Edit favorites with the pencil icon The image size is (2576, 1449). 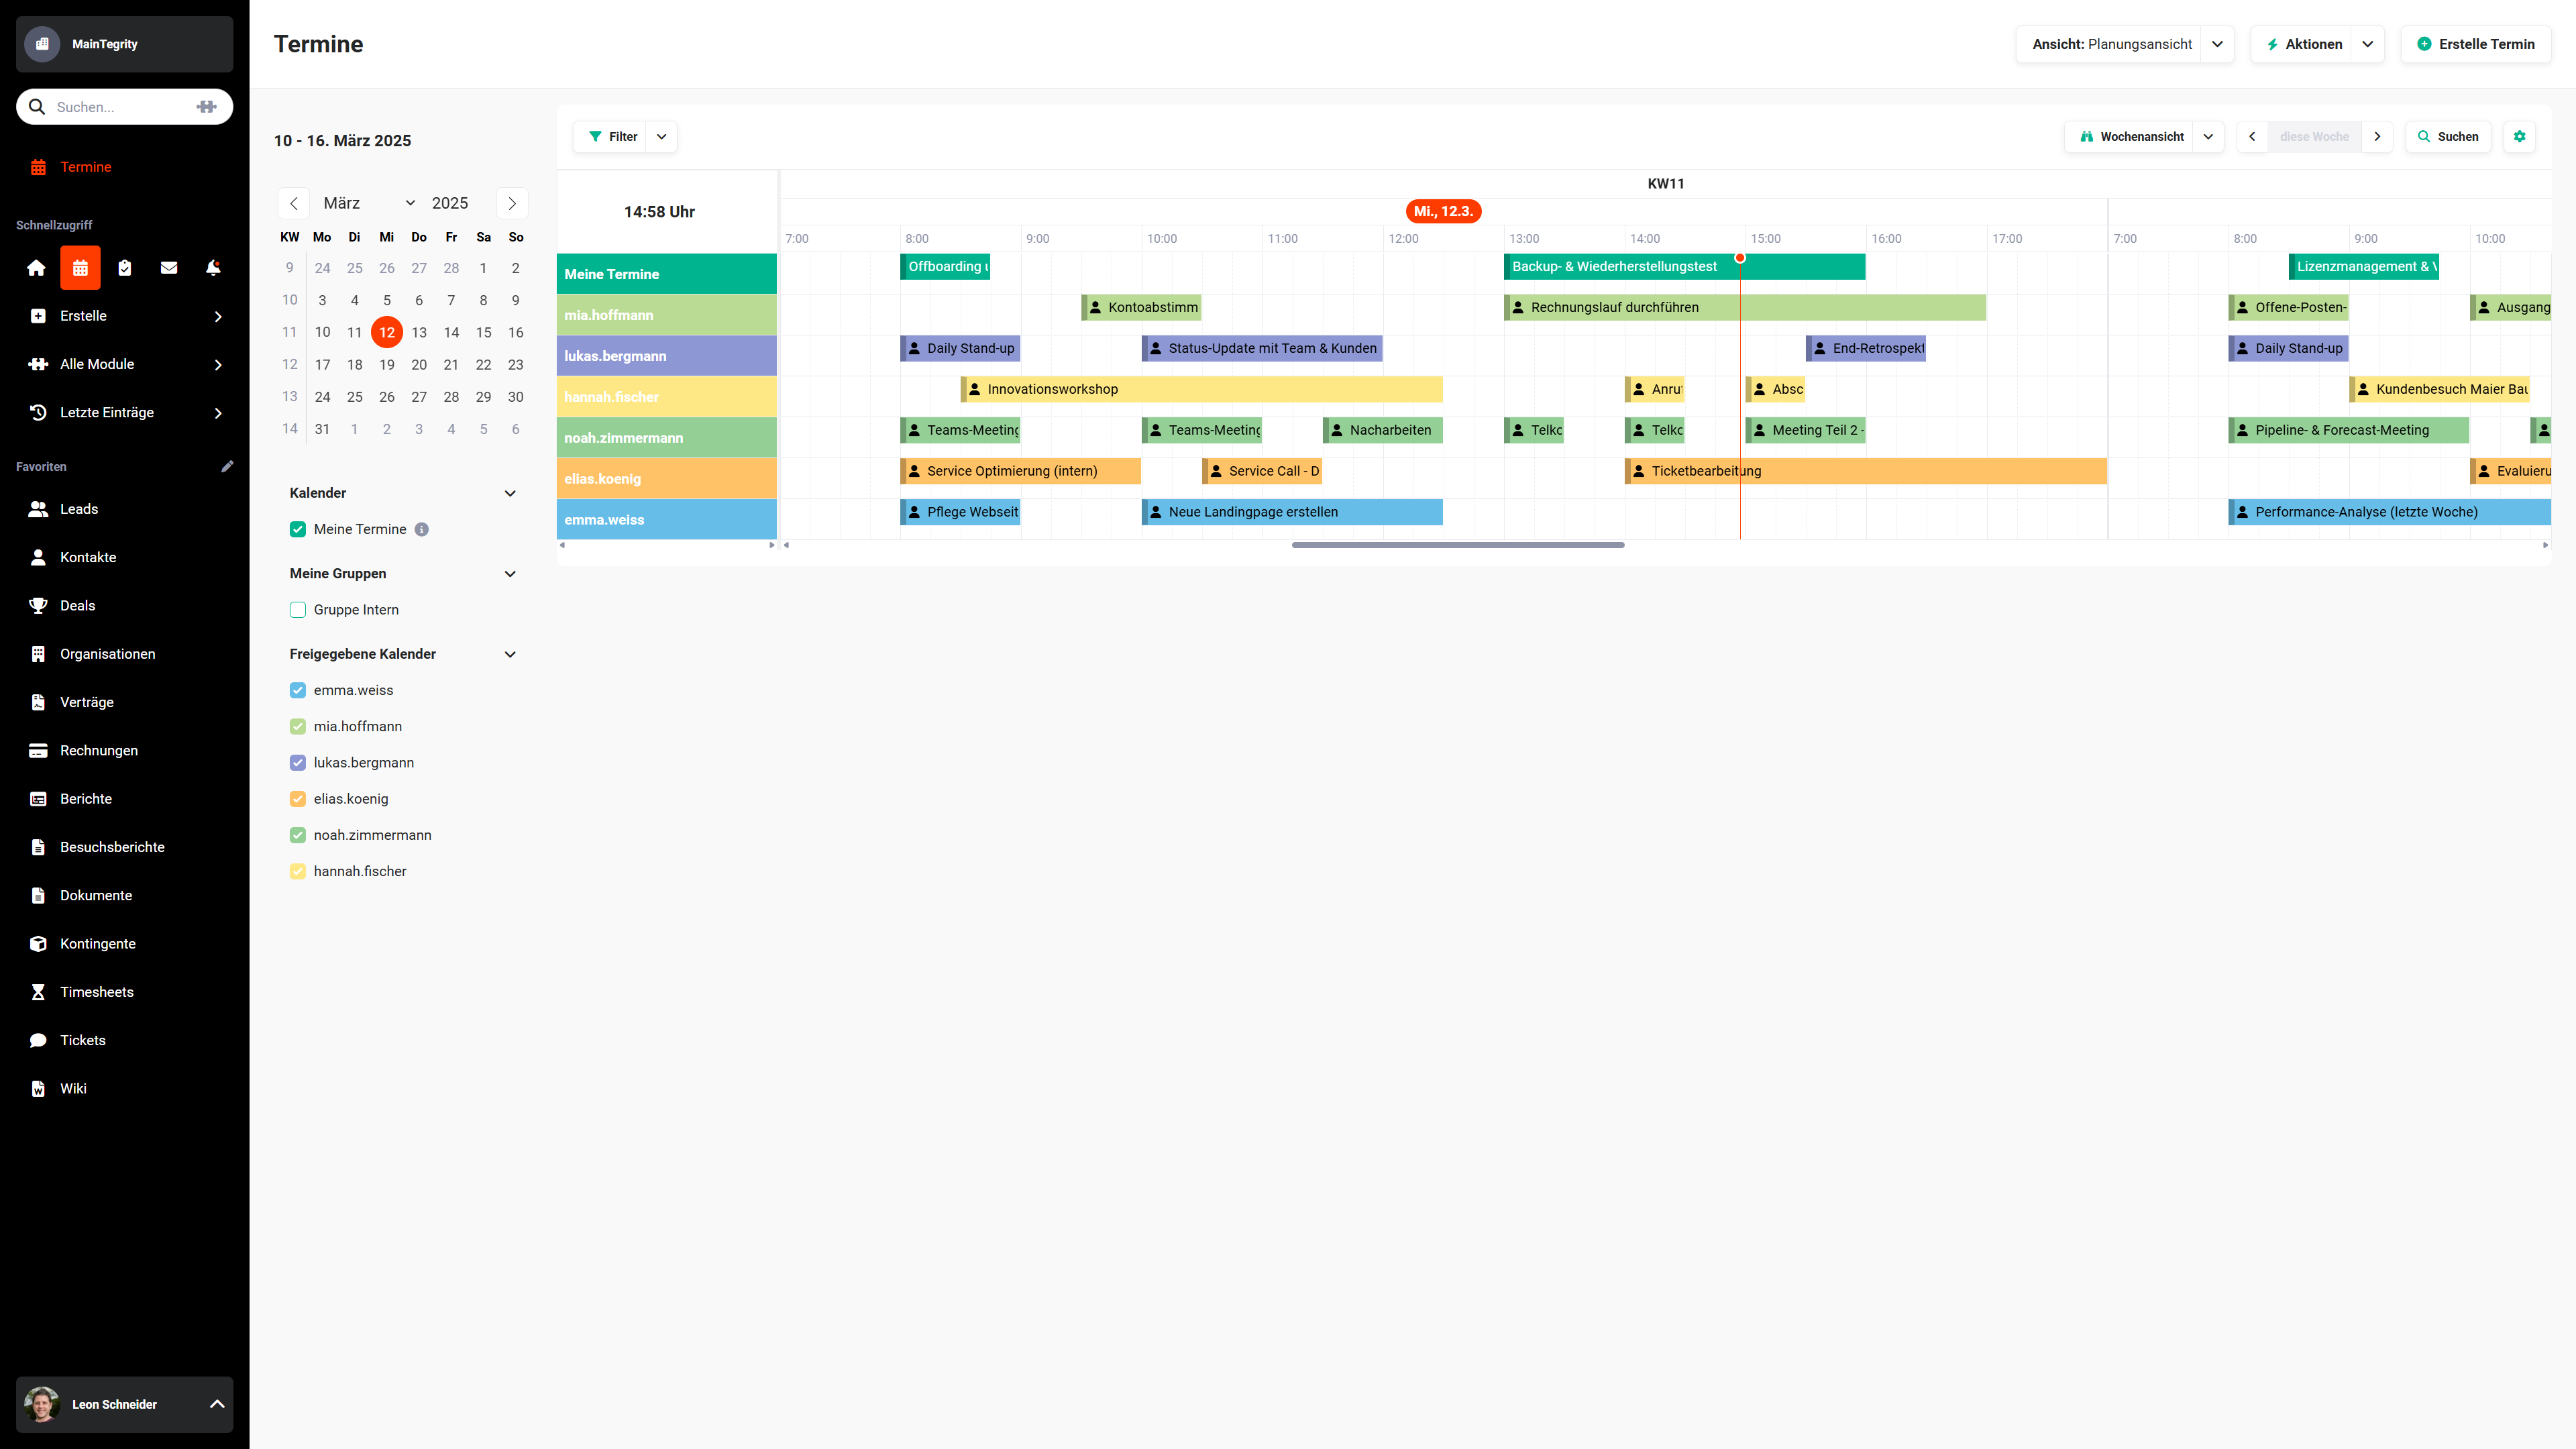click(x=227, y=466)
